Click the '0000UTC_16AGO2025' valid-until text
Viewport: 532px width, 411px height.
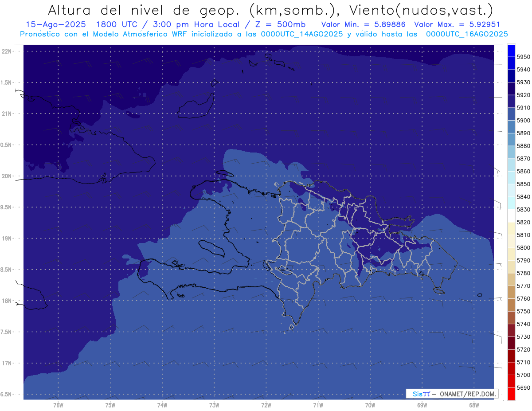[467, 34]
